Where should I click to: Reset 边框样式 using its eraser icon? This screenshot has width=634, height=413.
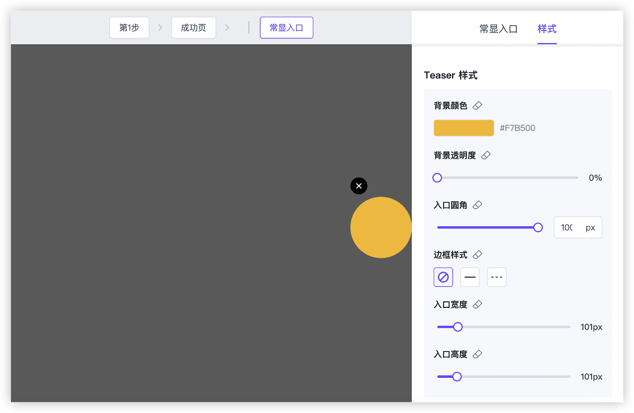pos(477,255)
